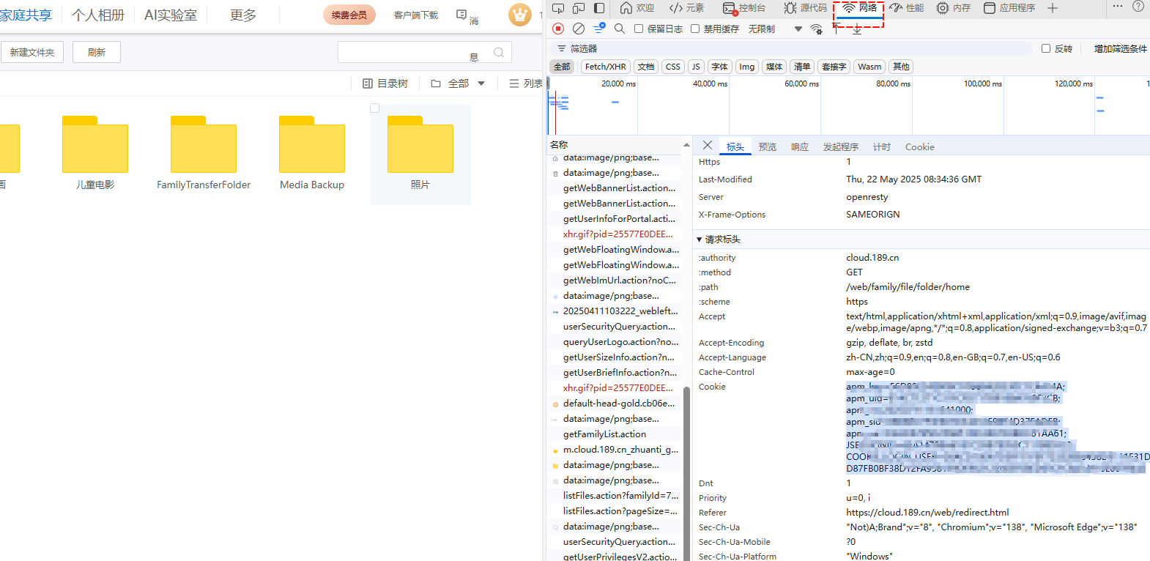This screenshot has width=1150, height=561.
Task: Clear the network log
Action: pyautogui.click(x=579, y=29)
